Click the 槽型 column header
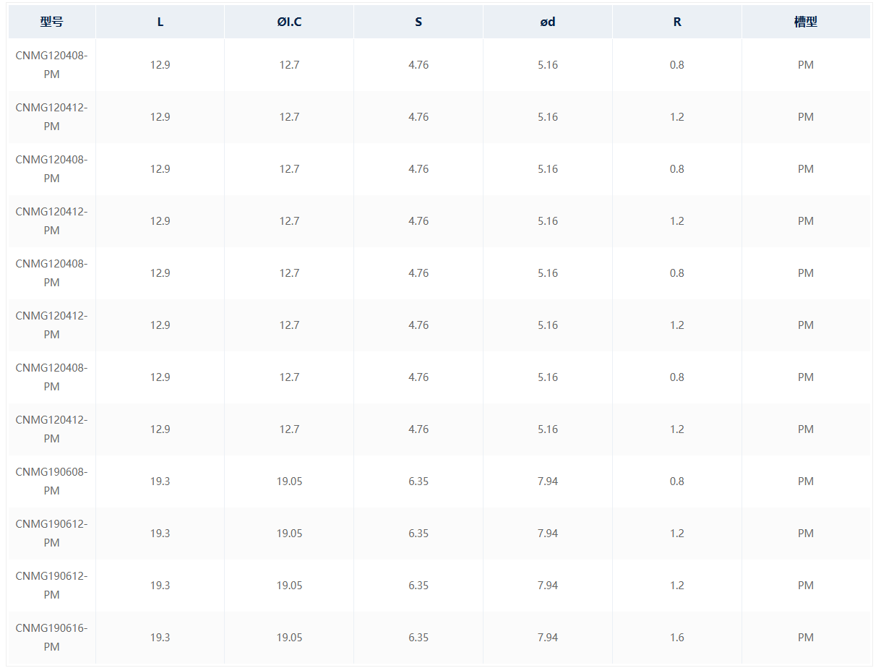The height and width of the screenshot is (668, 881). click(806, 22)
